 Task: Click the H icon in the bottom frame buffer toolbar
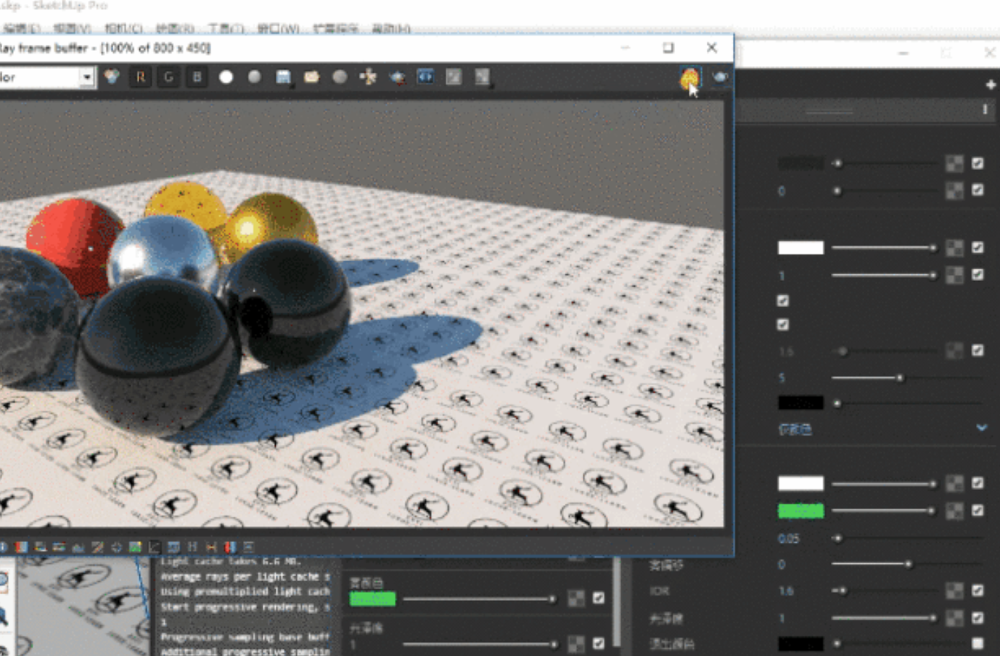tap(192, 547)
